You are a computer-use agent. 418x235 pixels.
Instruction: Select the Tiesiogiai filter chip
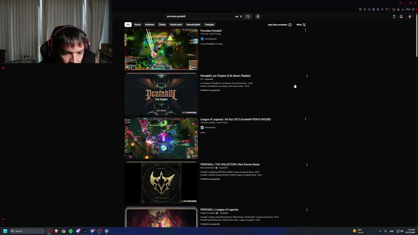point(209,24)
